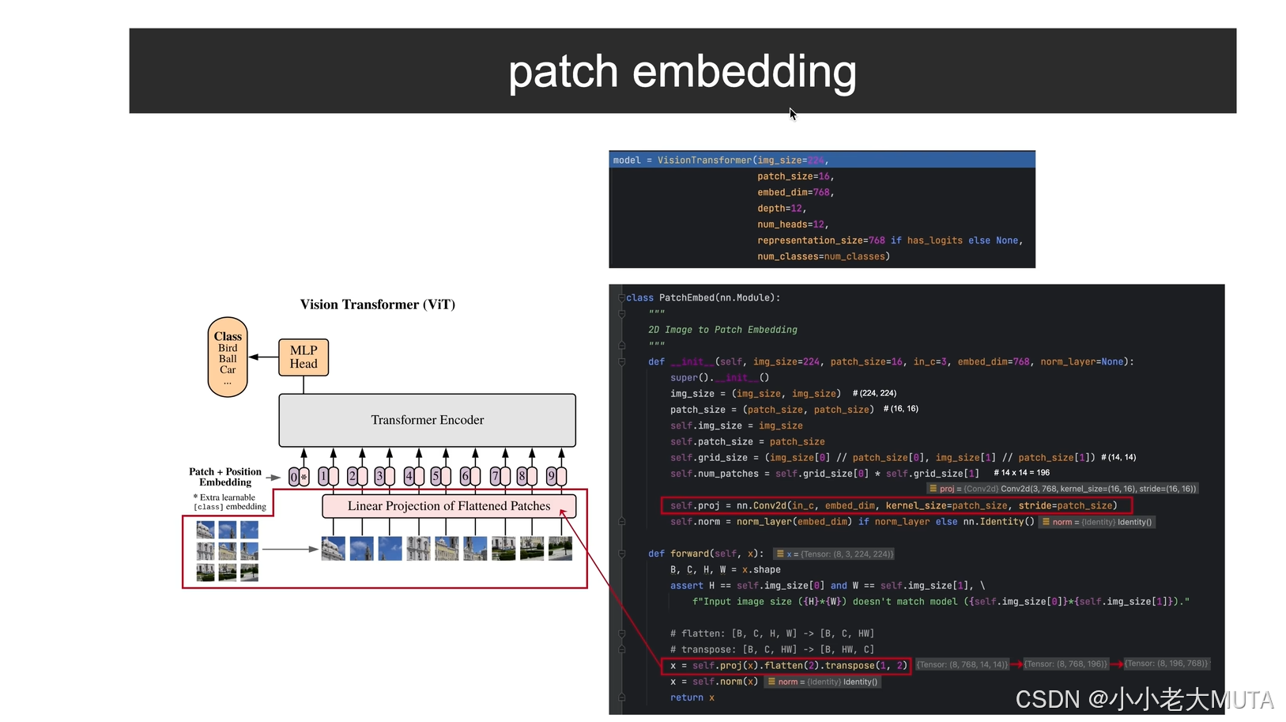Click the 'patch_size=16,' argument line
The image size is (1286, 722).
(795, 176)
